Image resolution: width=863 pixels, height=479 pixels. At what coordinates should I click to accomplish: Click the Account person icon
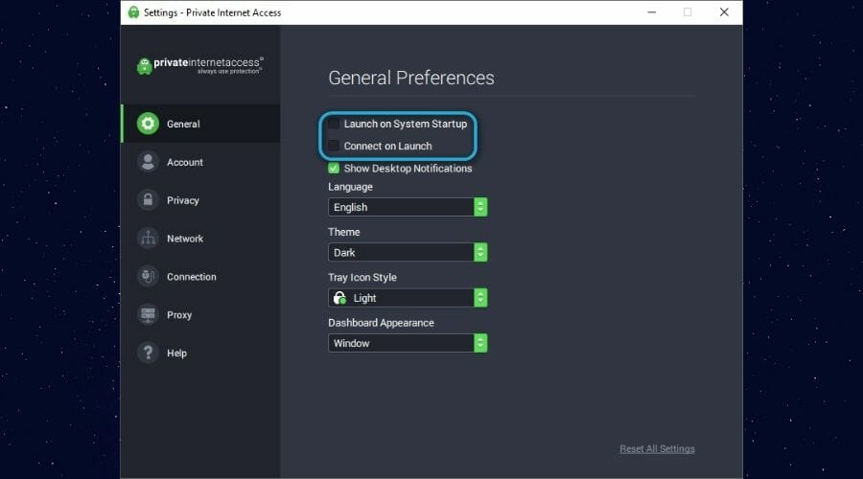pos(148,162)
